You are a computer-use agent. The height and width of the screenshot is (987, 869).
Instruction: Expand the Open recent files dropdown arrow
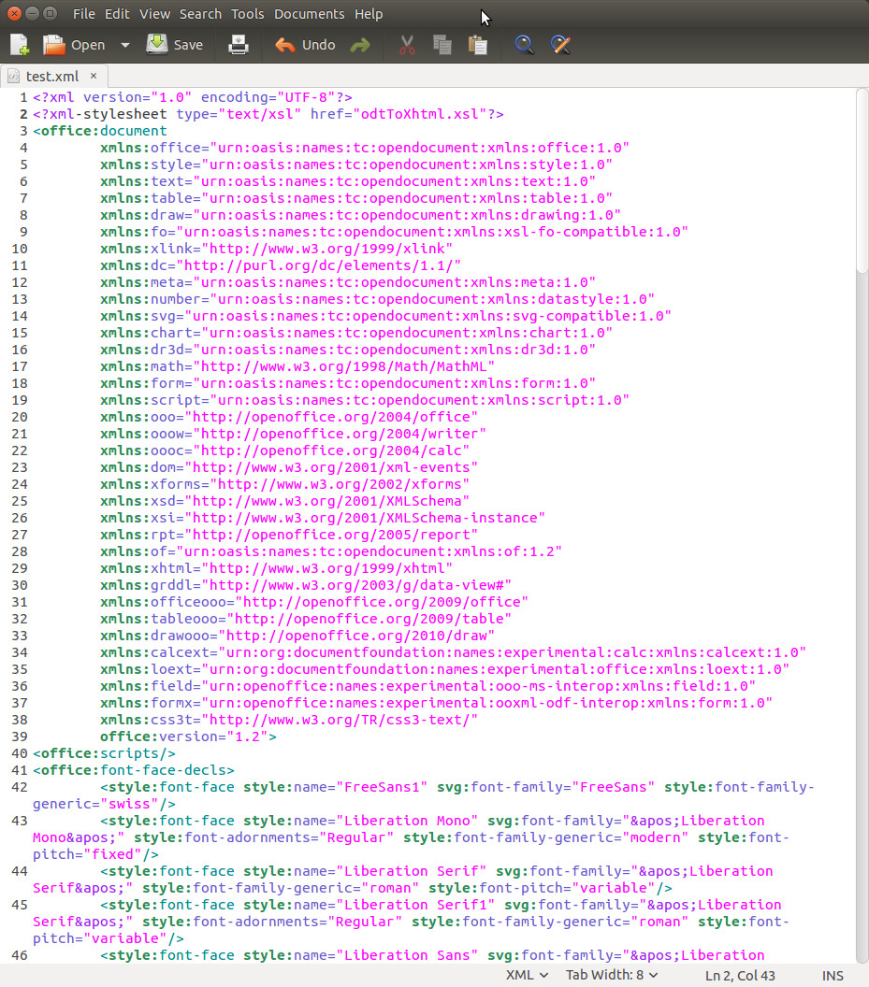click(124, 45)
